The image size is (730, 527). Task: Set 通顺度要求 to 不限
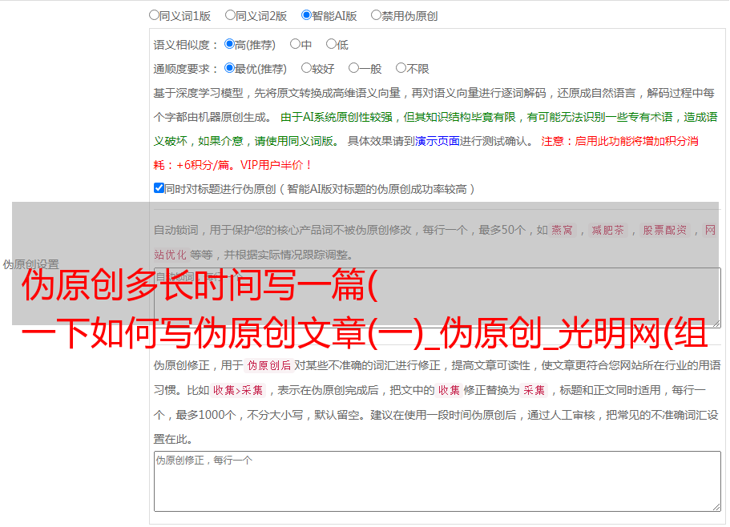point(401,68)
